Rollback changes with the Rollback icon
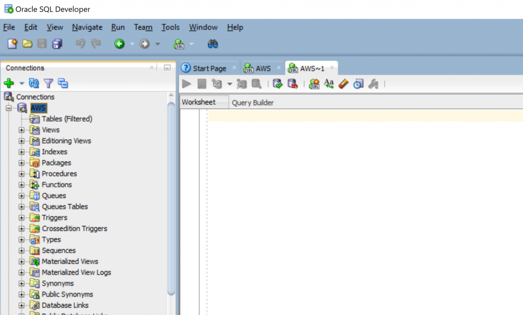Screen dimensions: 523x315 pos(293,84)
